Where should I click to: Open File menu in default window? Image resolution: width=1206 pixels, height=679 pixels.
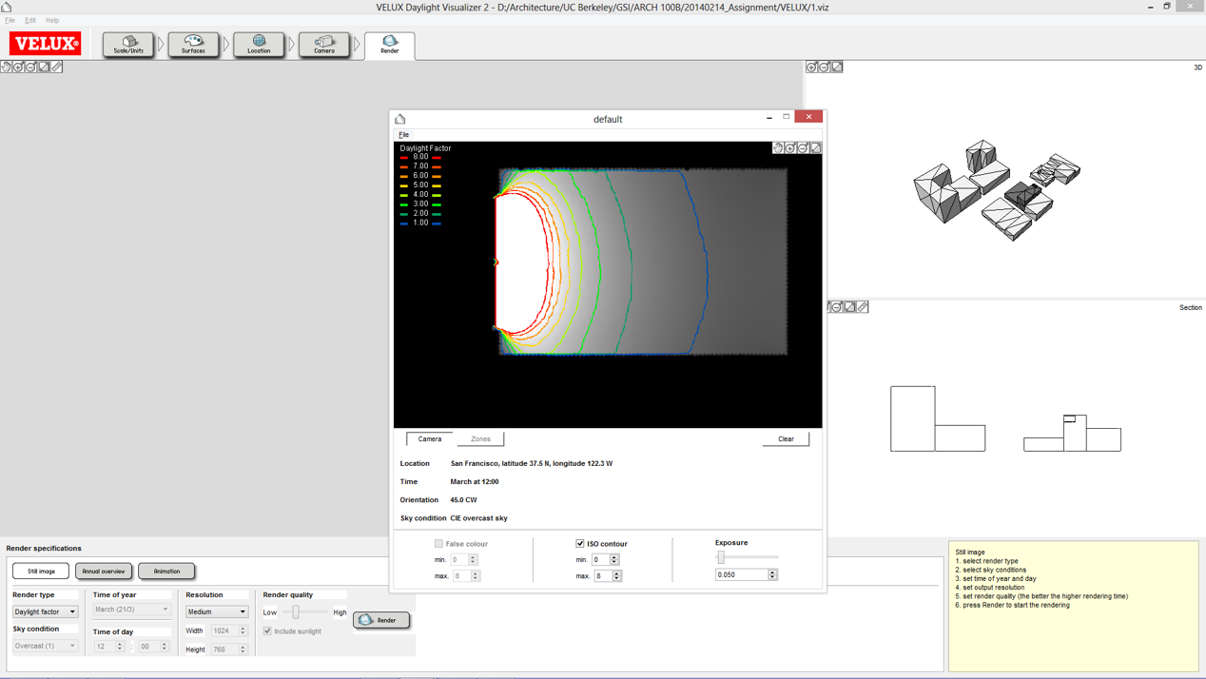click(403, 135)
